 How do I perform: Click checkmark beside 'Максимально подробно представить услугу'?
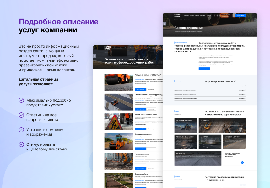(21, 100)
